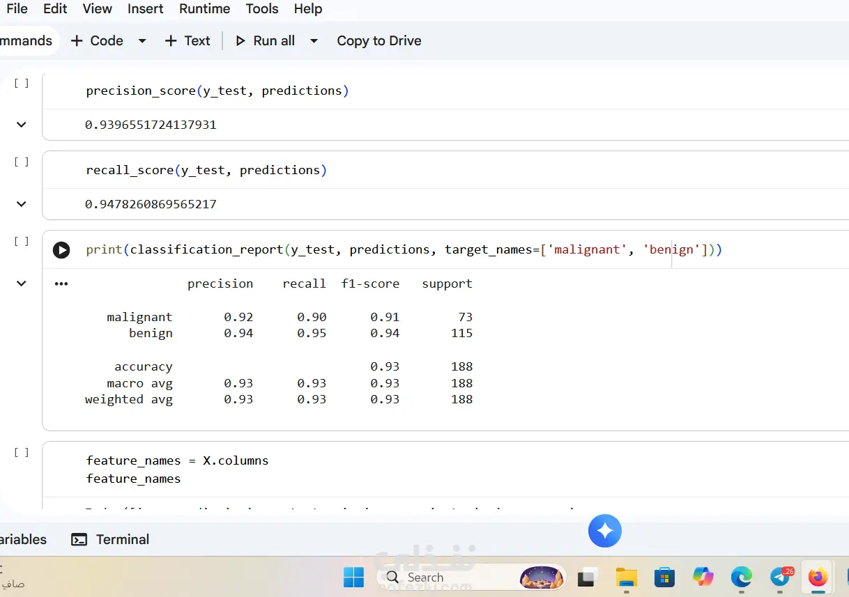Open the Gemini sparkle assistant button
Image resolution: width=849 pixels, height=597 pixels.
point(604,532)
